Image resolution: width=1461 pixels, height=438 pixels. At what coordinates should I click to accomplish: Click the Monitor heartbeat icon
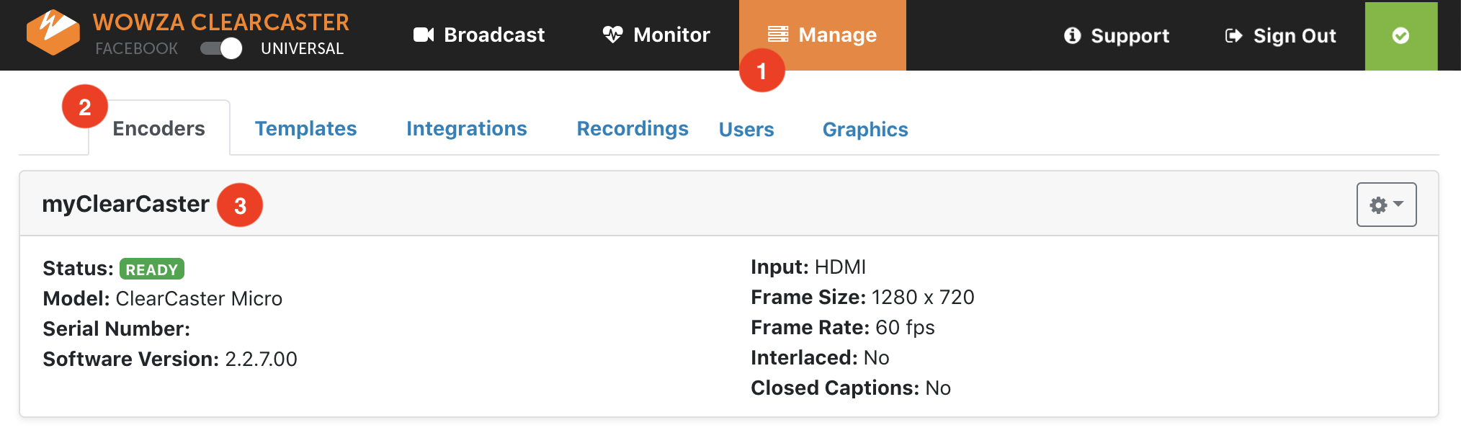[x=612, y=35]
